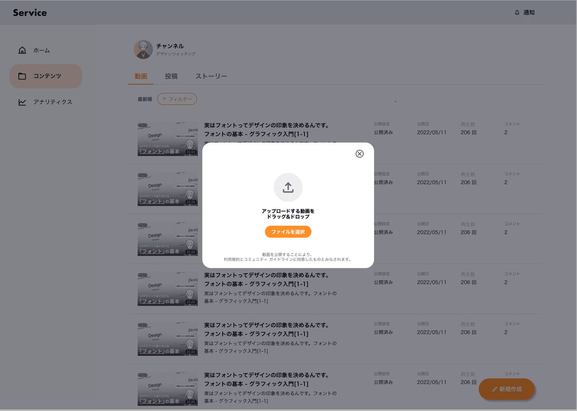Open the last video thumbnail
The image size is (577, 411).
(167, 388)
